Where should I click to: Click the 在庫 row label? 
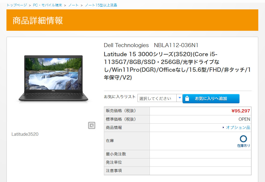(x=110, y=141)
